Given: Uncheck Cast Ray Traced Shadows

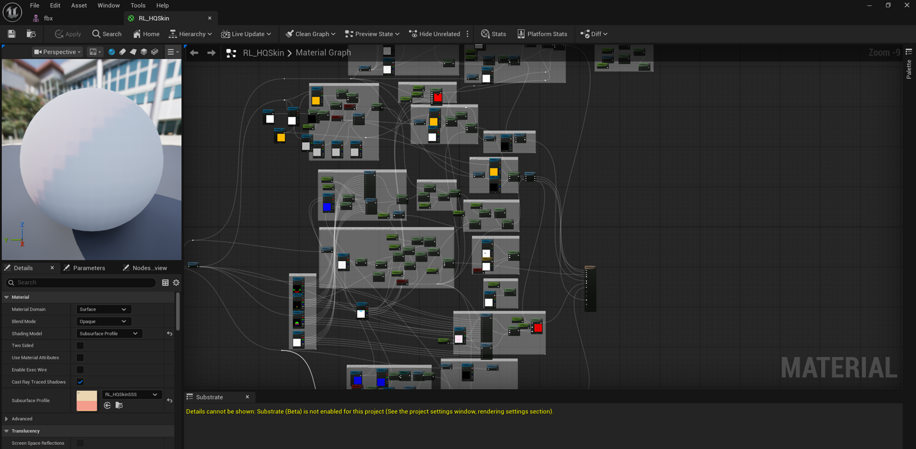Looking at the screenshot, I should coord(80,382).
